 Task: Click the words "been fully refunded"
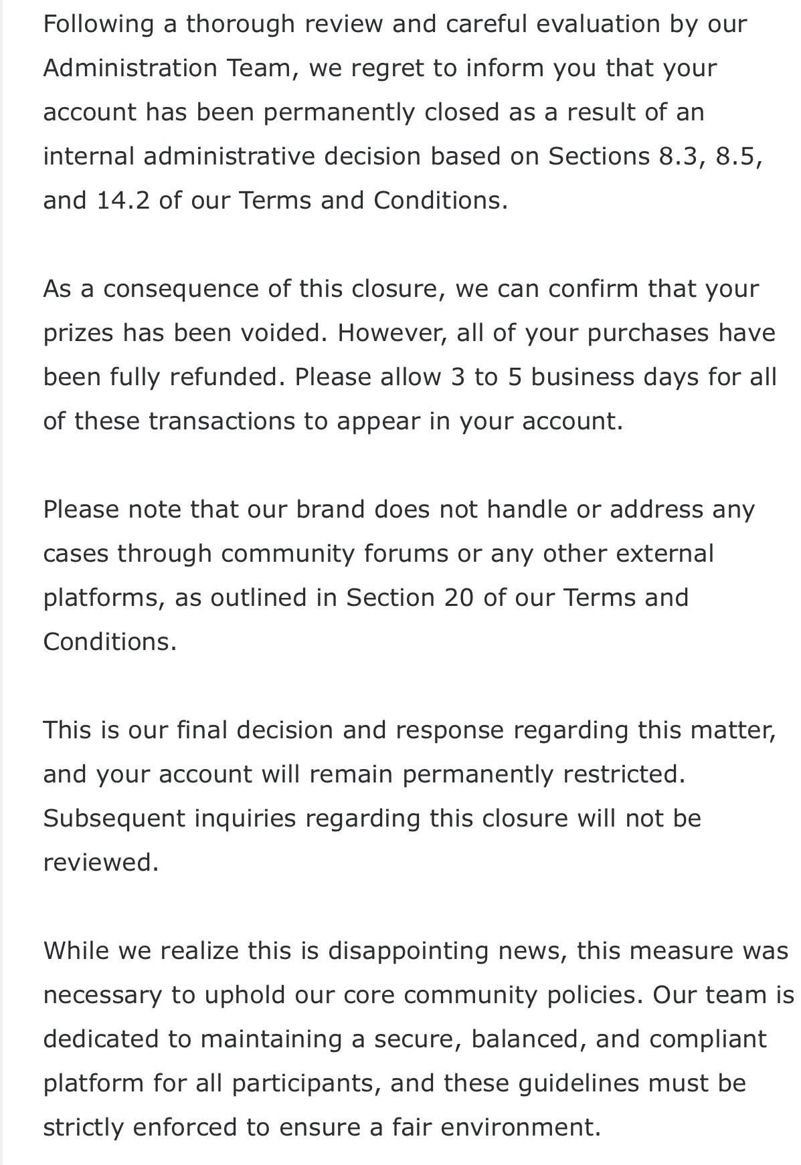click(x=160, y=377)
